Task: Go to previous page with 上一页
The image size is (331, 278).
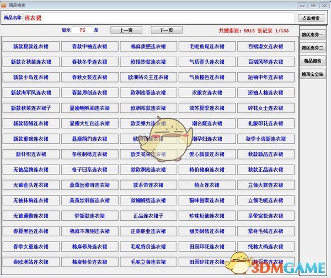Action: click(x=126, y=30)
